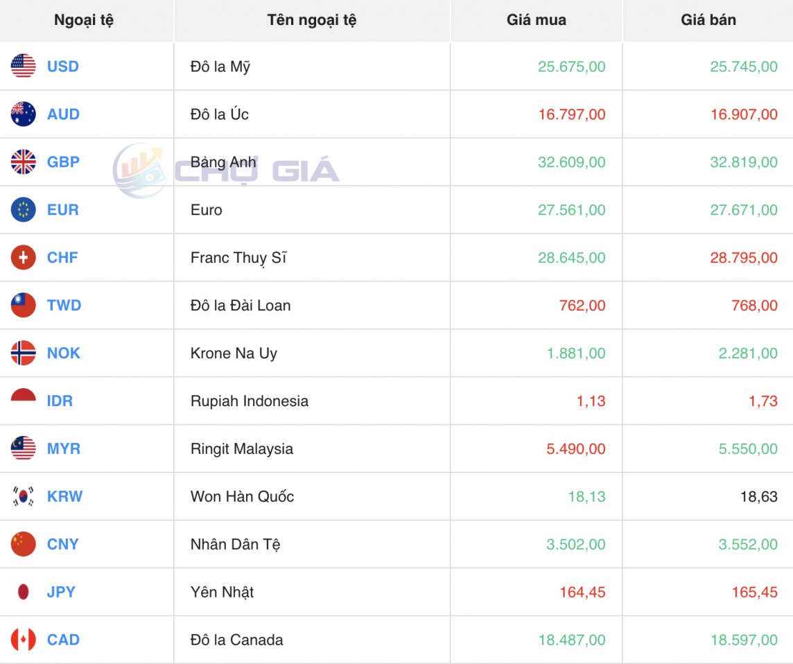
Task: Click the EUR European Union flag icon
Action: point(22,209)
